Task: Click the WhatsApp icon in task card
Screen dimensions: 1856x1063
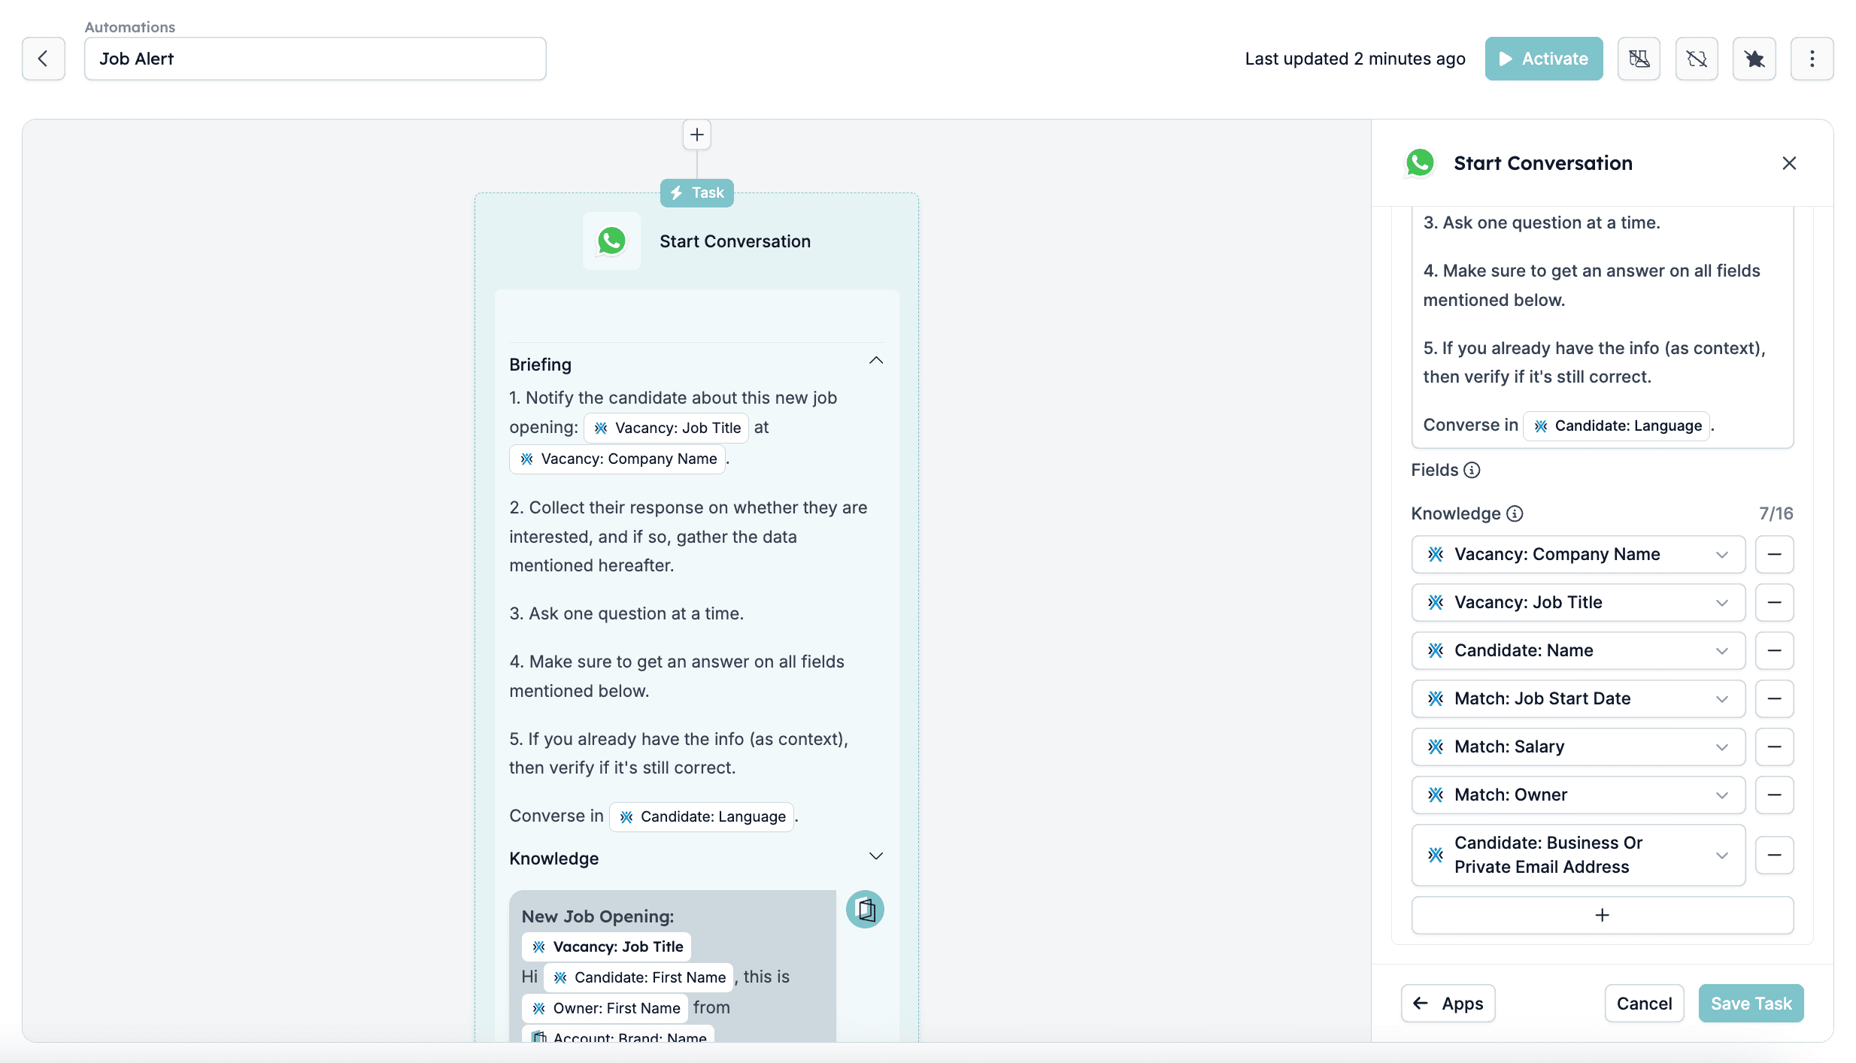Action: click(x=611, y=241)
